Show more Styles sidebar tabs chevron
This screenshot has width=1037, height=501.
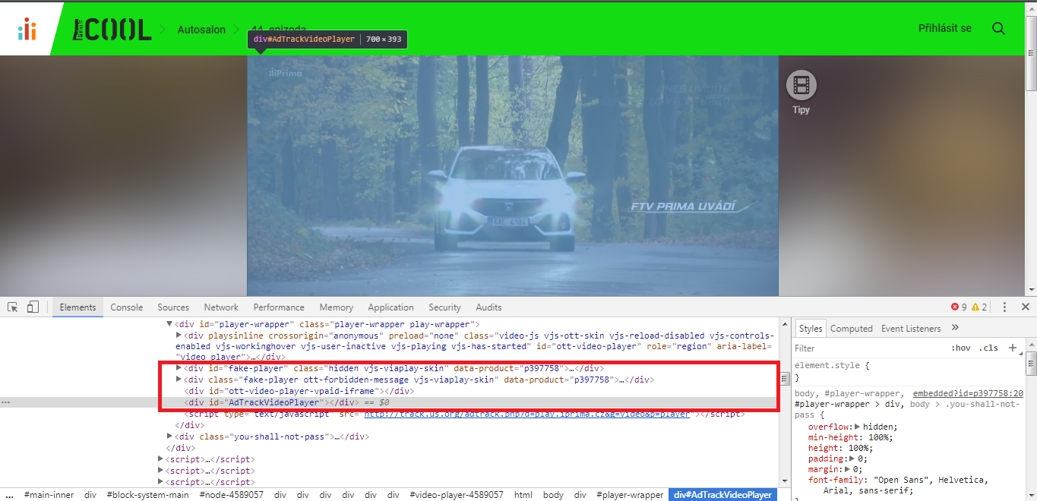pyautogui.click(x=955, y=328)
